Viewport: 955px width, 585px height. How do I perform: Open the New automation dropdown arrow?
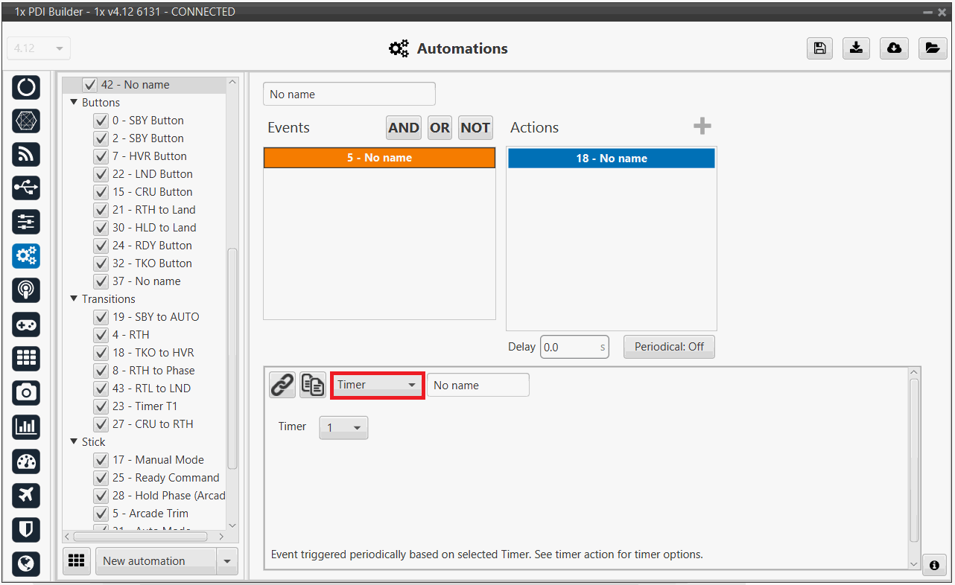[x=226, y=561]
